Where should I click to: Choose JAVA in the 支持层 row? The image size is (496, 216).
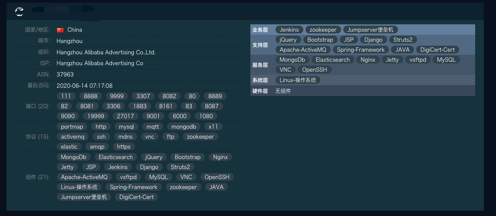[x=402, y=50]
